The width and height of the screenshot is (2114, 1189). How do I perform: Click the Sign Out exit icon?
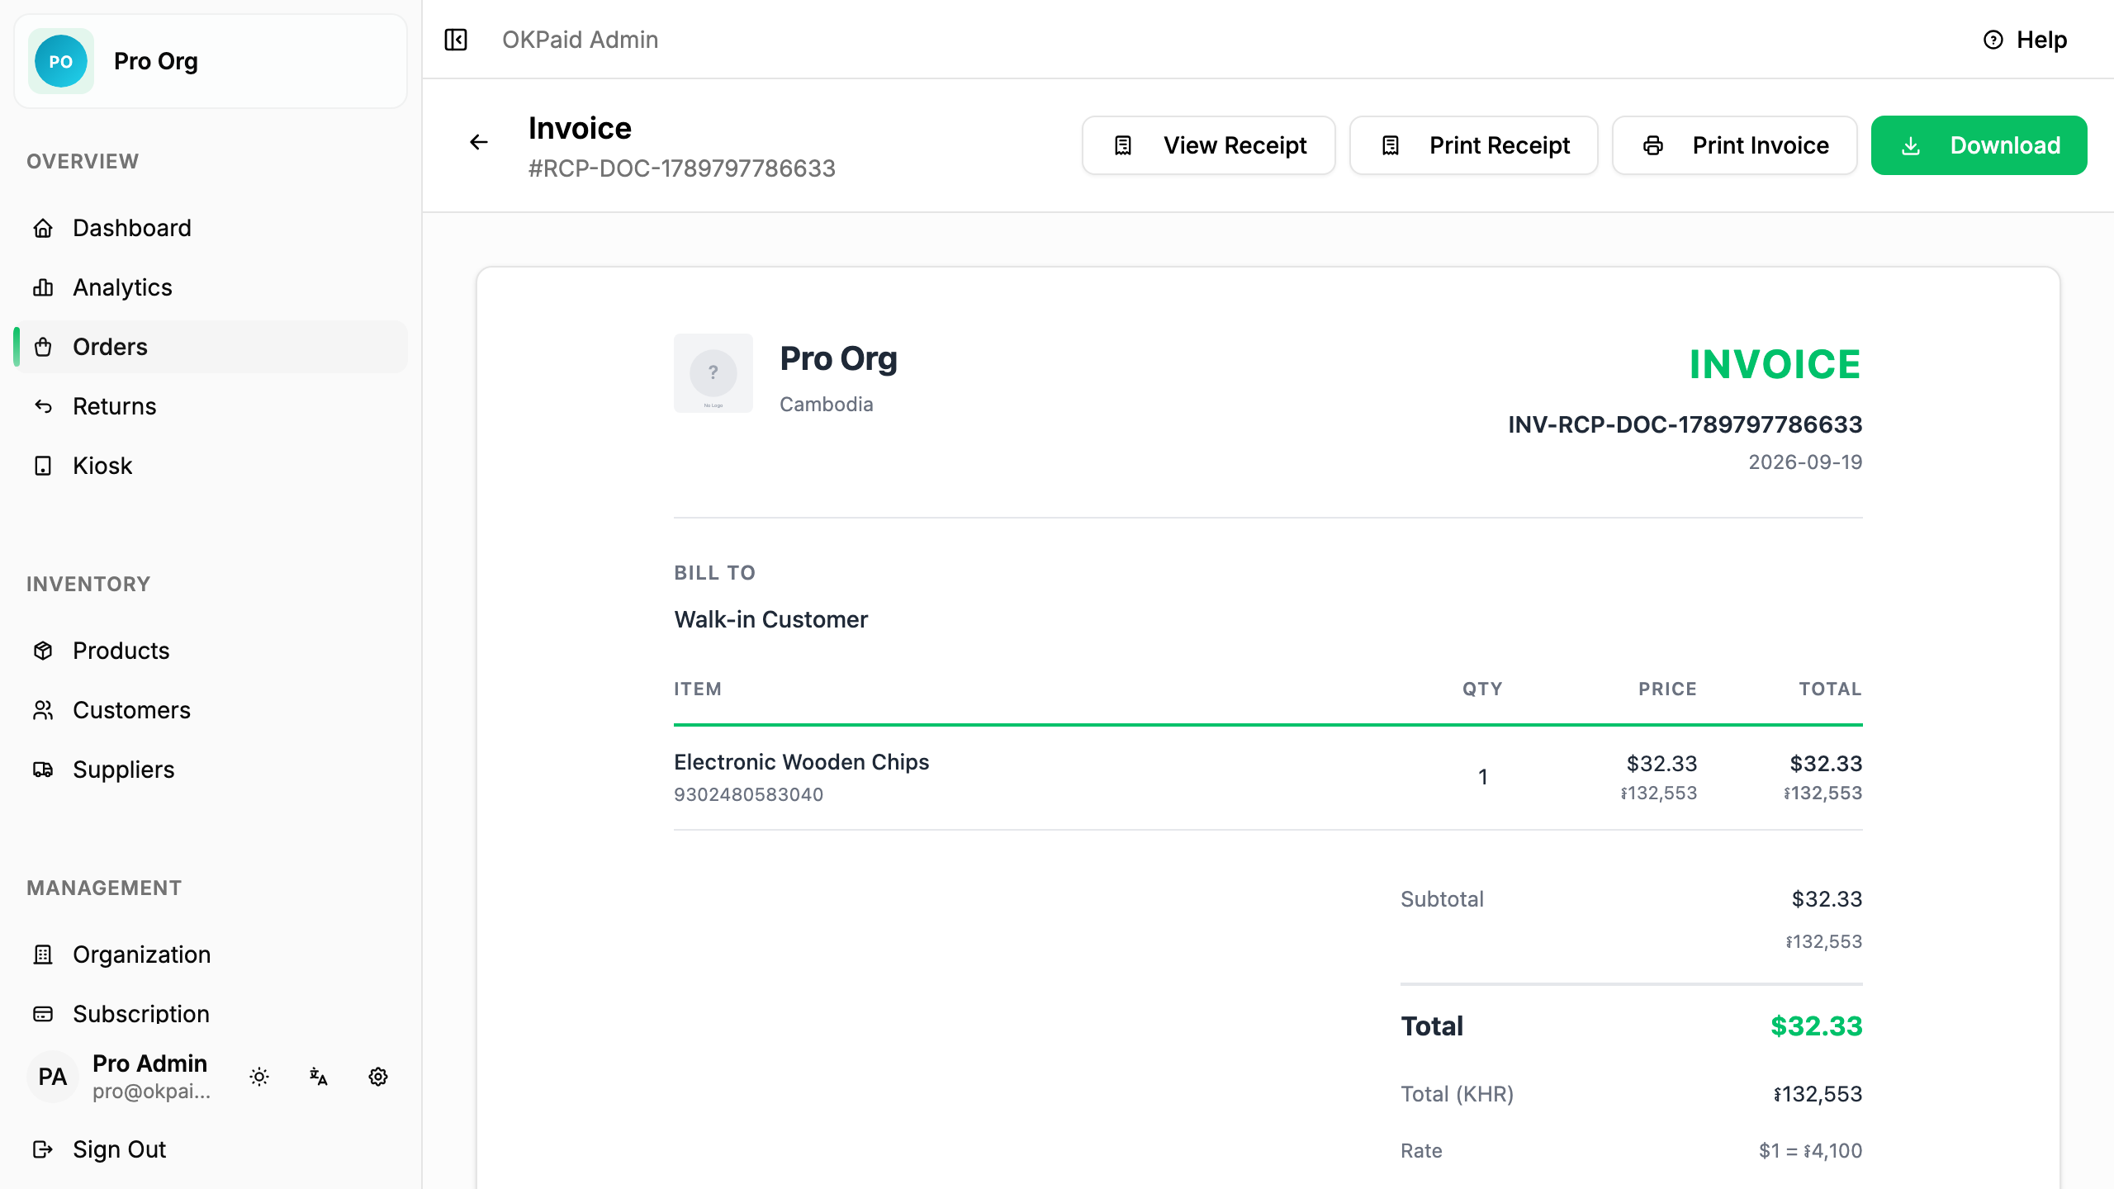pos(43,1149)
